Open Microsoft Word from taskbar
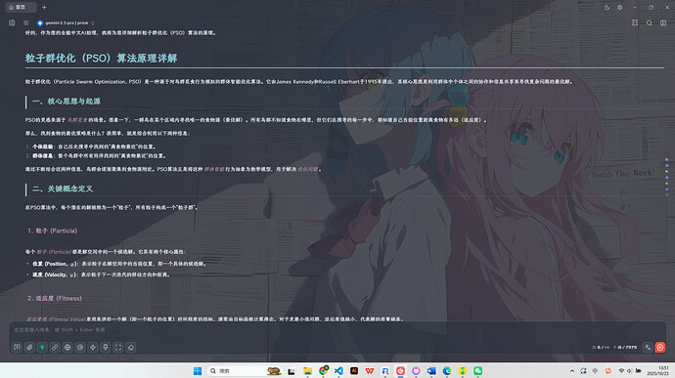The width and height of the screenshot is (675, 378). (431, 371)
